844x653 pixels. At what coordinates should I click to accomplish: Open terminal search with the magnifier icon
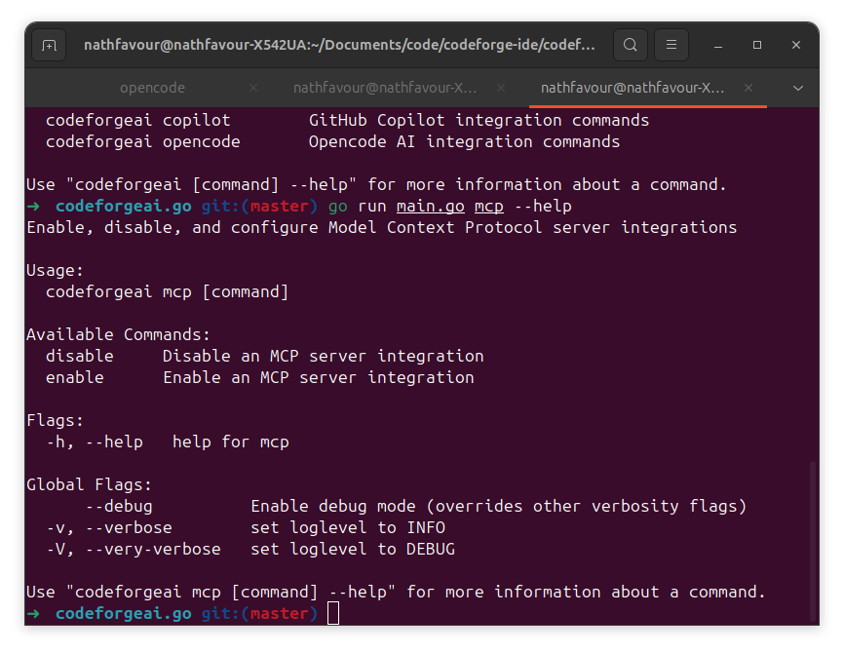[631, 45]
